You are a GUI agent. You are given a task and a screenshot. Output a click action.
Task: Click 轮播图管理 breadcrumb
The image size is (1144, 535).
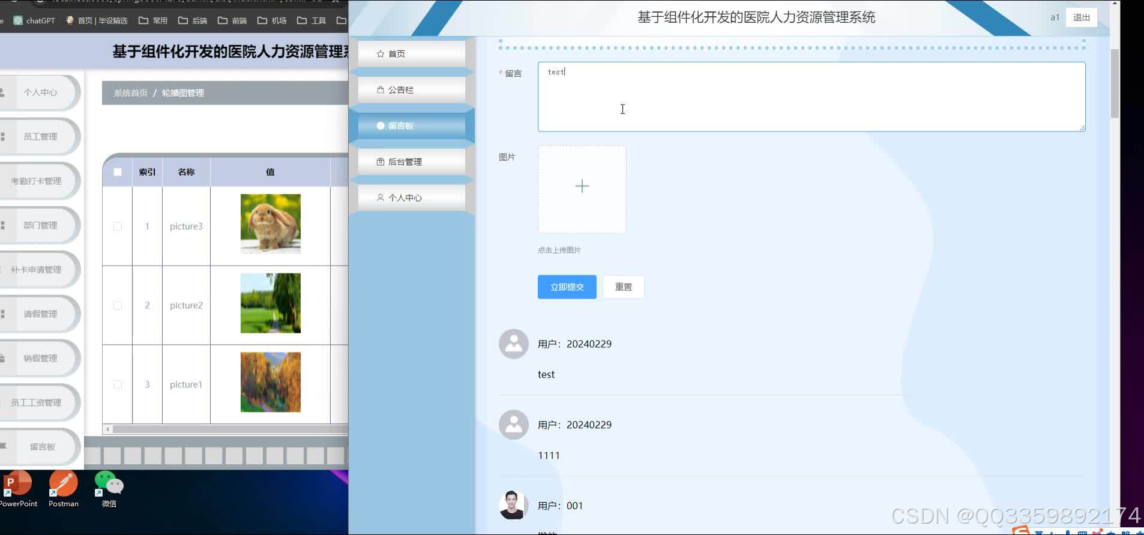click(x=183, y=93)
